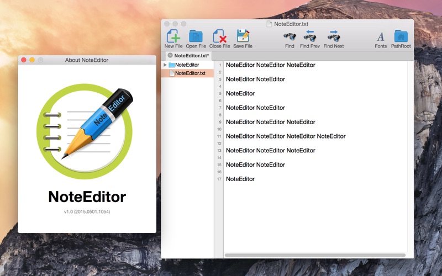The height and width of the screenshot is (276, 442).
Task: Close the NoteEditor.txt tab with its x
Action: (x=170, y=56)
